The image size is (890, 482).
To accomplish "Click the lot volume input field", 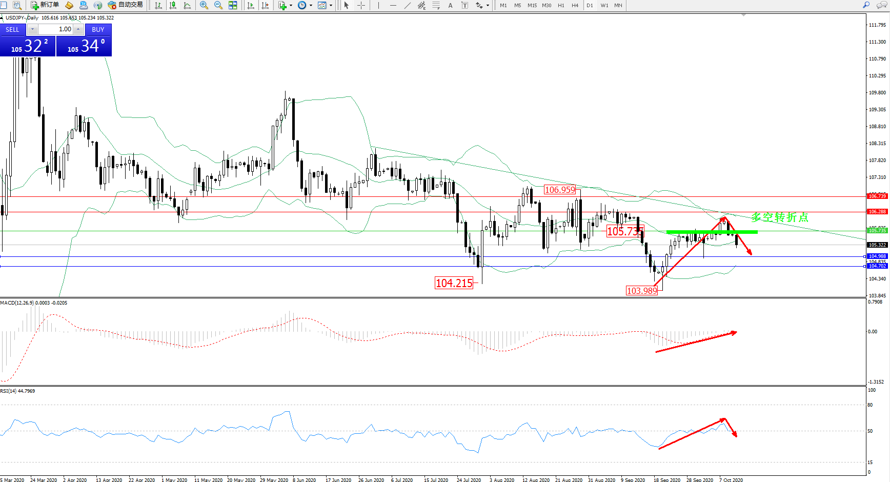I will click(56, 29).
